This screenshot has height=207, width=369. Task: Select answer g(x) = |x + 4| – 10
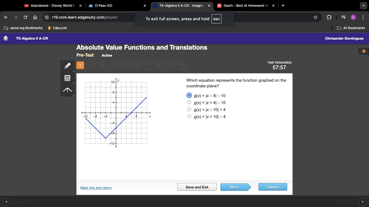pyautogui.click(x=189, y=102)
